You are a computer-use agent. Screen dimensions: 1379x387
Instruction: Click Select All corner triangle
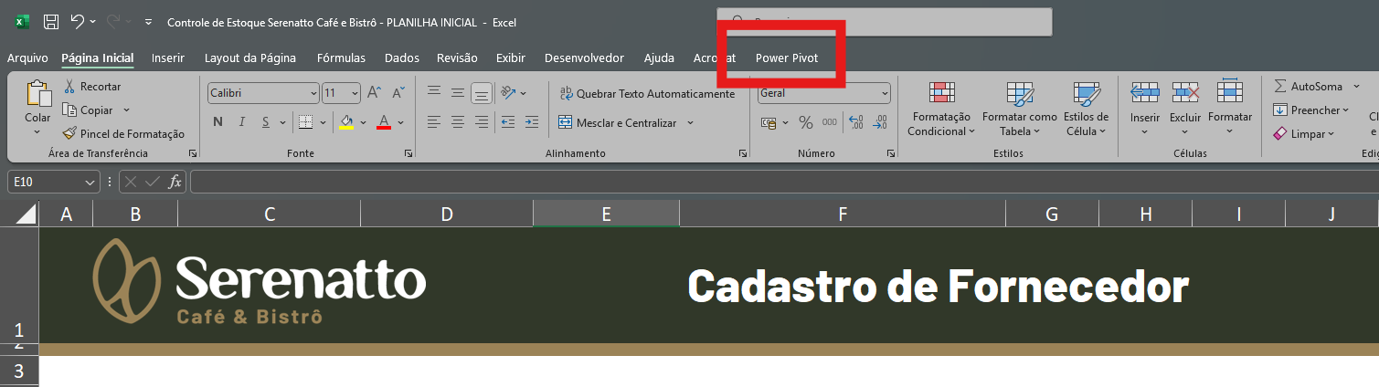coord(26,214)
